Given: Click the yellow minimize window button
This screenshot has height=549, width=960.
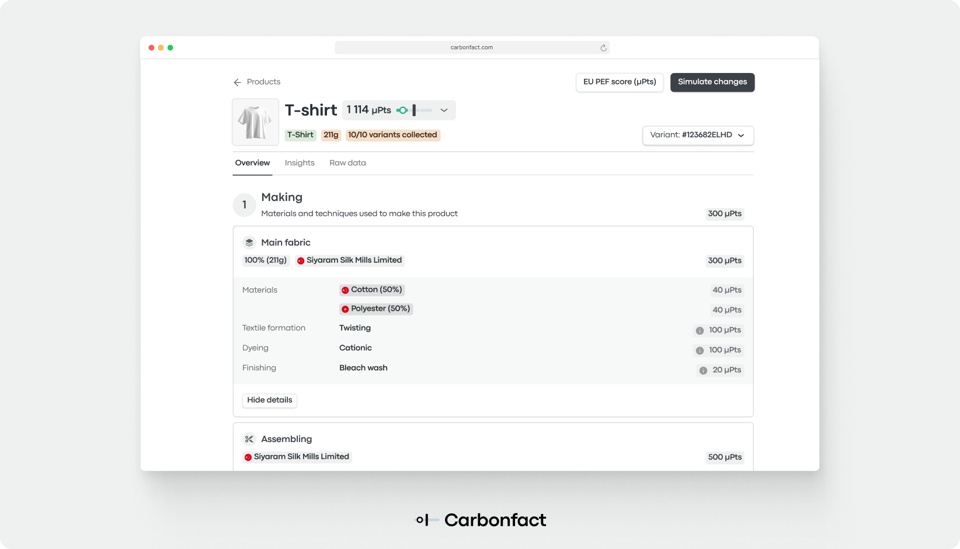Looking at the screenshot, I should tap(161, 48).
